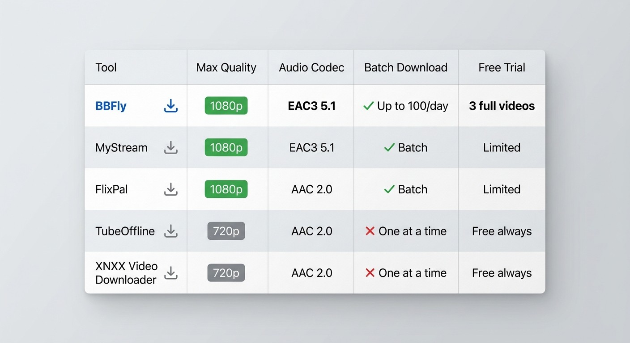
Task: Select the 720p badge in the TubeOffline row
Action: (x=226, y=231)
